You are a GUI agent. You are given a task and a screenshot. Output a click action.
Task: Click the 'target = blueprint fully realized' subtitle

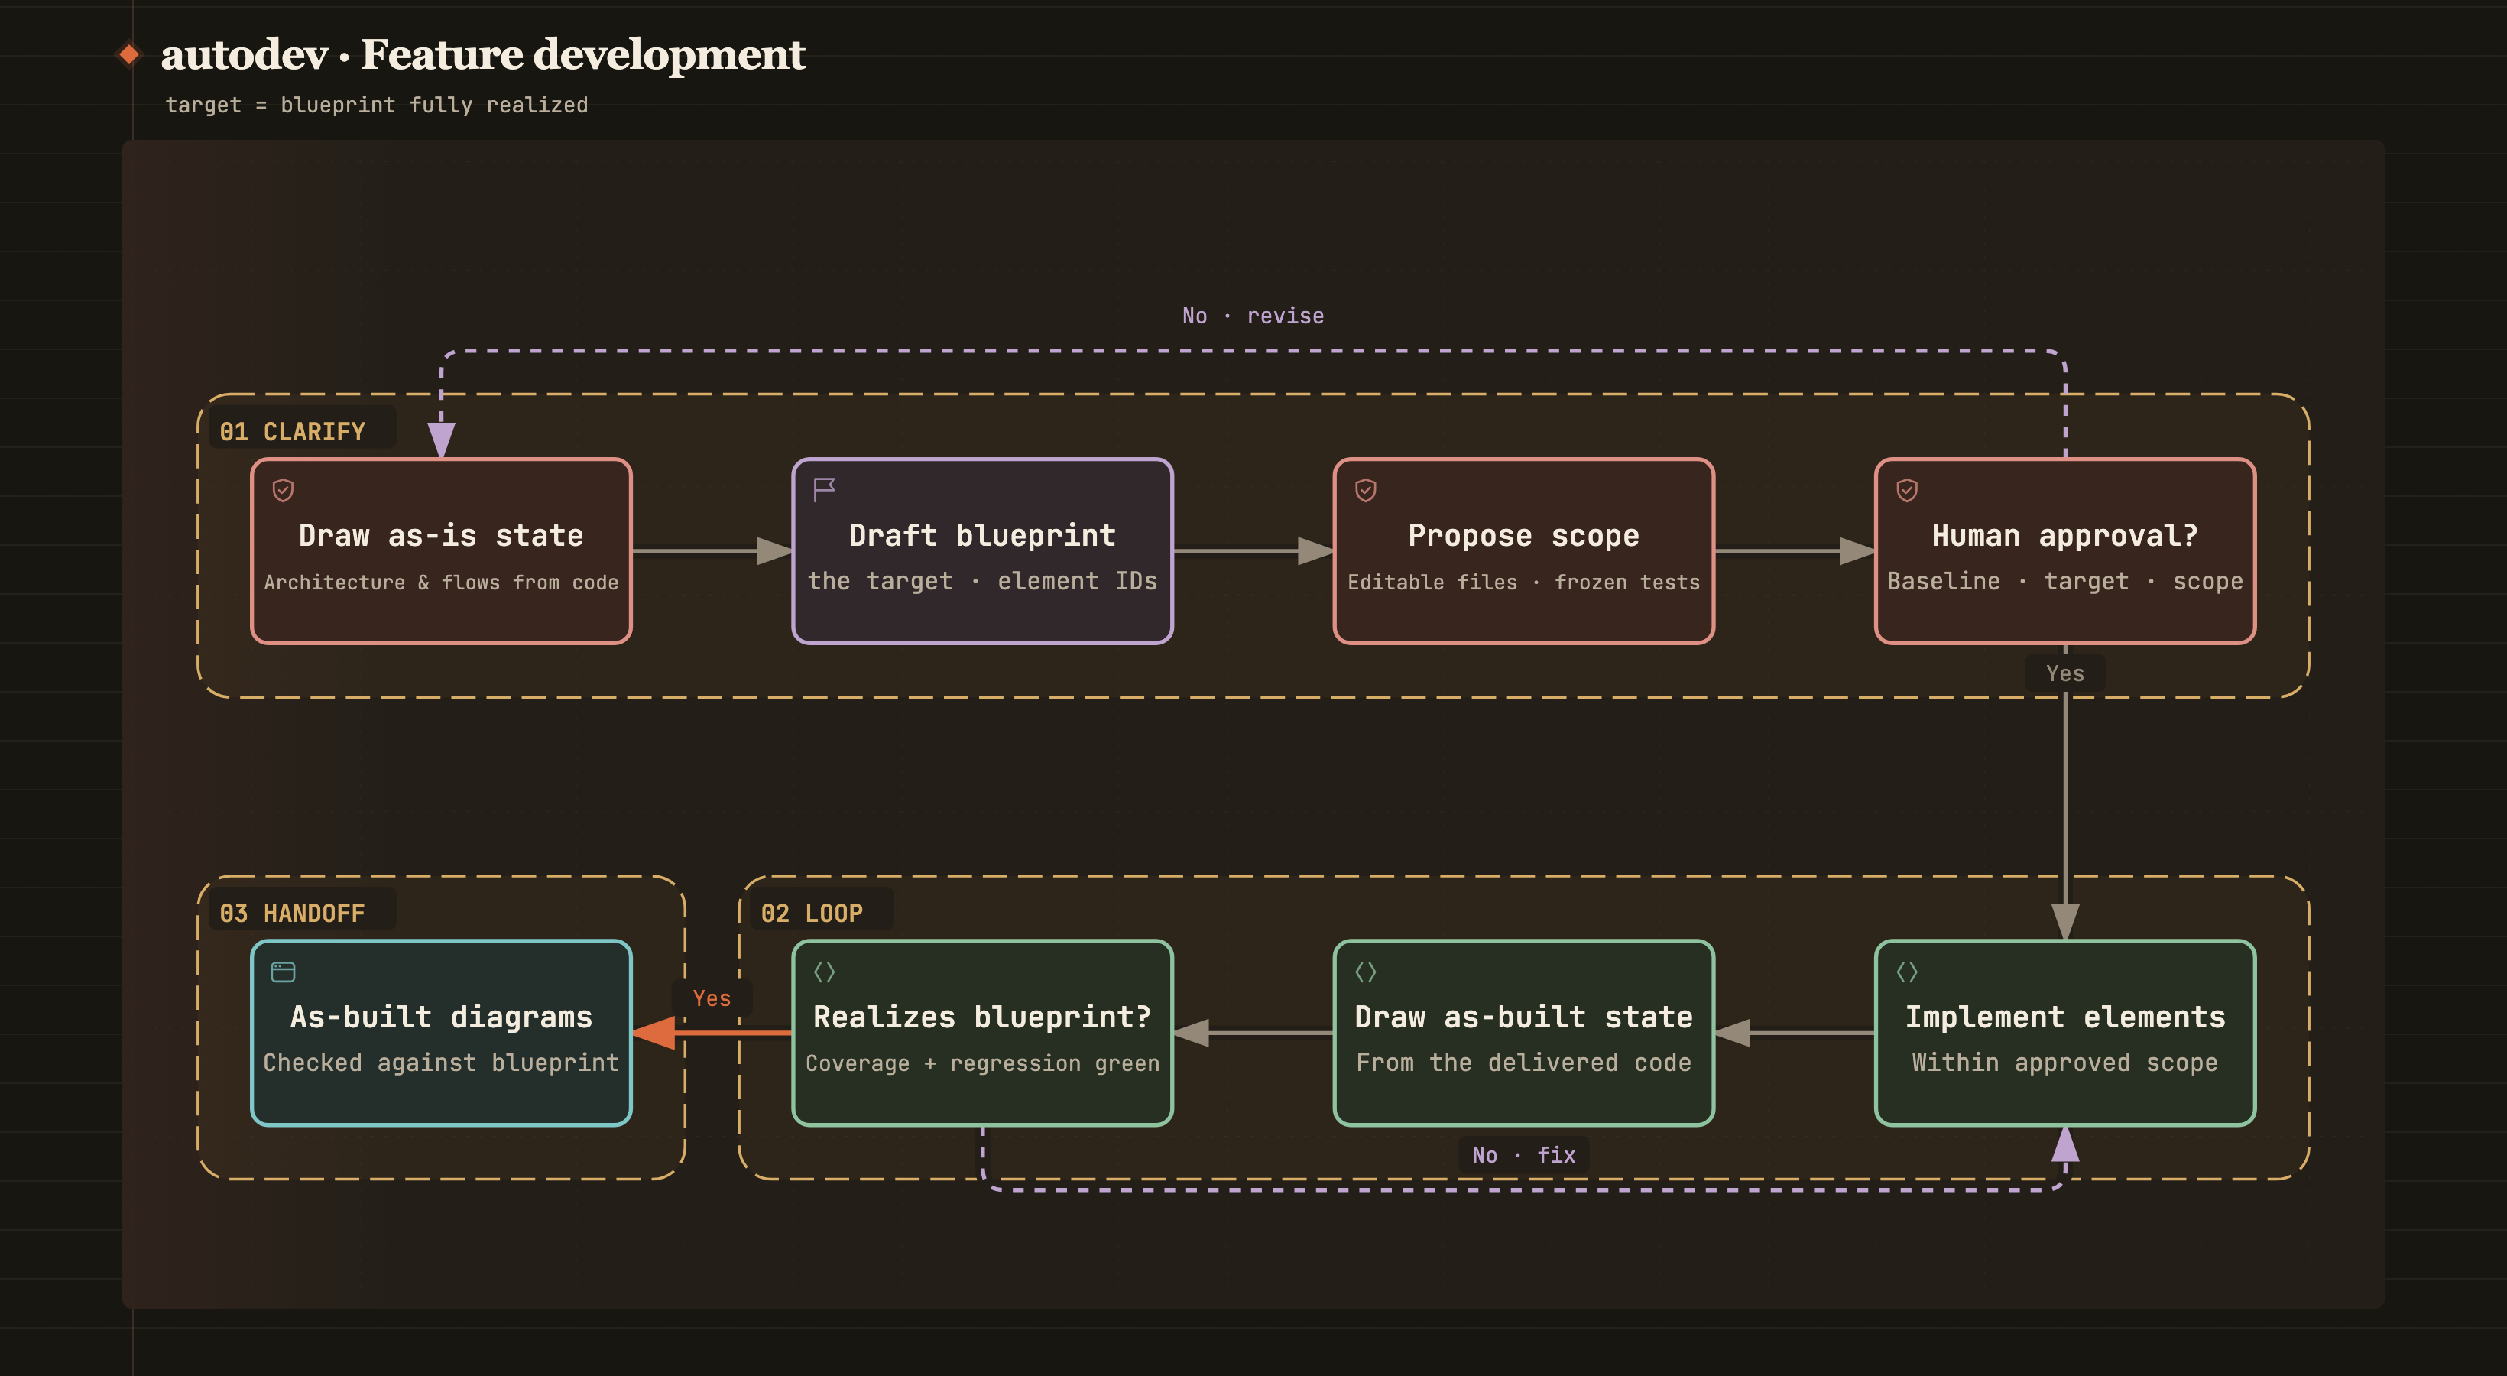pos(377,105)
